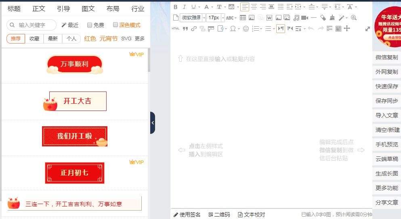Viewport: 401px width, 219px height.
Task: Open the ab text background color picker
Action: 231,7
